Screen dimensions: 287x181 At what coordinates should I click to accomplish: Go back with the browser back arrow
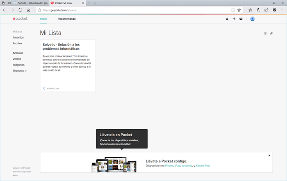pyautogui.click(x=5, y=10)
